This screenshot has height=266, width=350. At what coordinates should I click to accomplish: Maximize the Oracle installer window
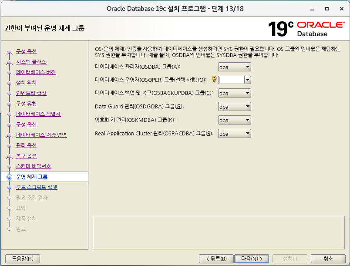click(327, 9)
